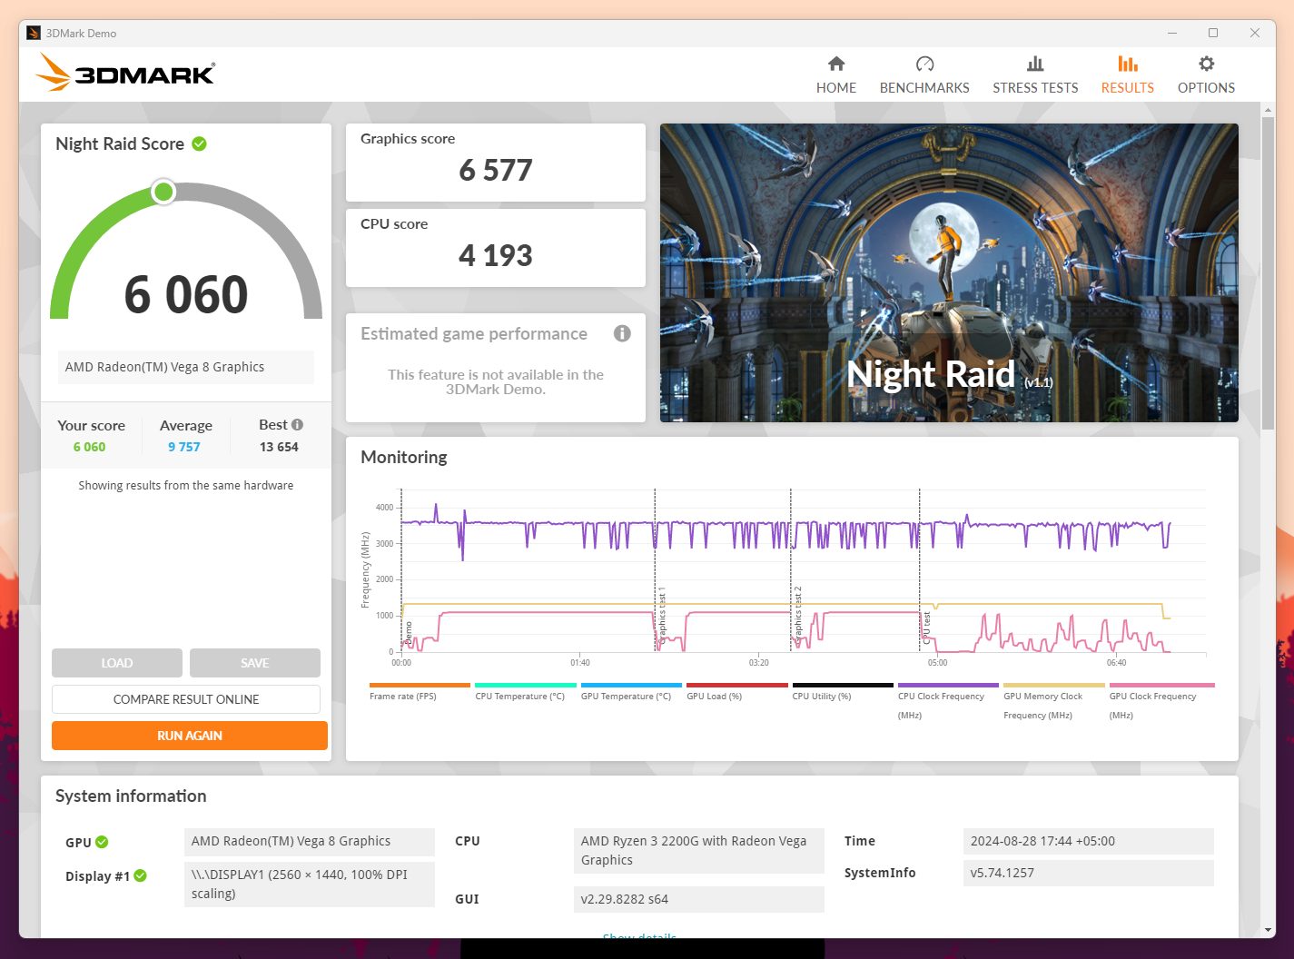Viewport: 1294px width, 959px height.
Task: Click the info icon for Estimated game performance
Action: click(622, 333)
